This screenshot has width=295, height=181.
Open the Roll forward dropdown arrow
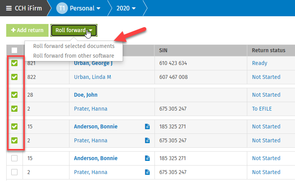(91, 30)
